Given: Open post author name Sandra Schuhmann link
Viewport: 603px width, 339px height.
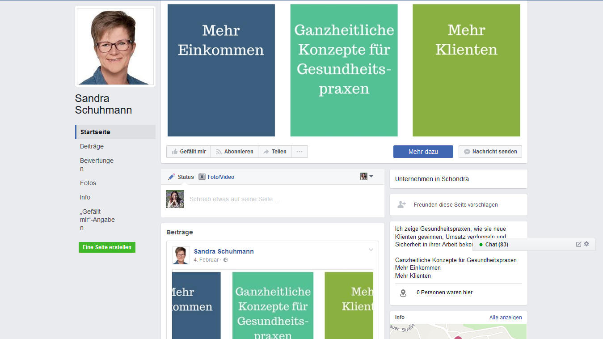Looking at the screenshot, I should tap(224, 251).
